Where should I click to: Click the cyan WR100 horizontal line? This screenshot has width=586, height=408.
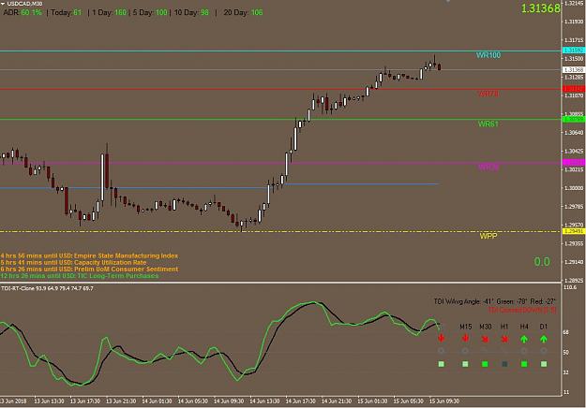click(280, 51)
